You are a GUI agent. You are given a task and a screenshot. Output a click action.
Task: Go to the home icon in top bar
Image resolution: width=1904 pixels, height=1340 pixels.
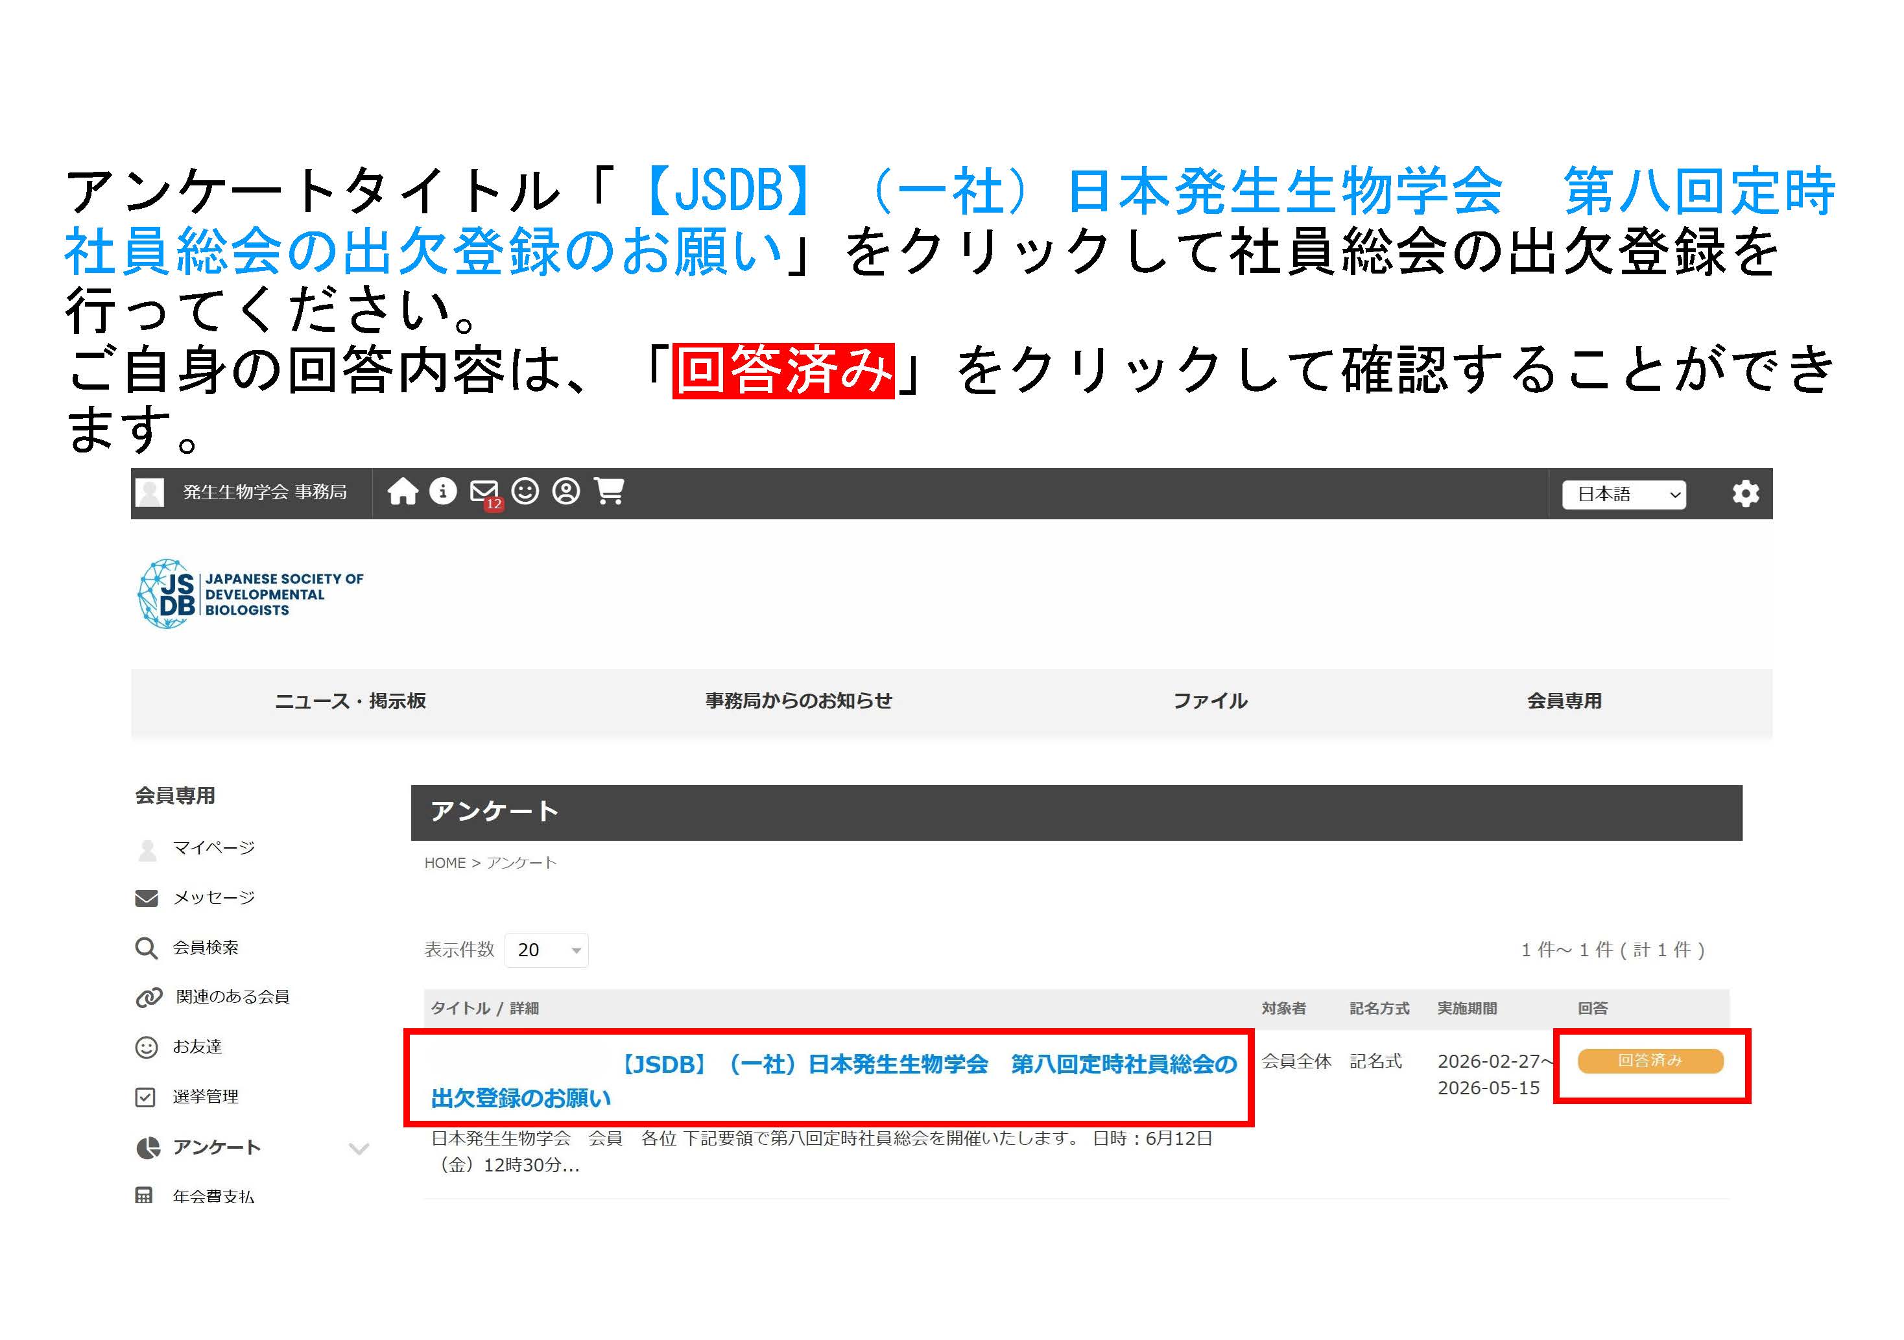pyautogui.click(x=402, y=491)
